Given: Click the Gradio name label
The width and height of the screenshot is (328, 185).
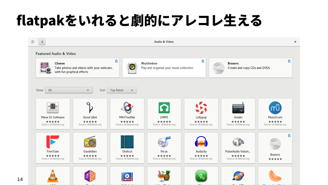Looking at the screenshot, I should [x=238, y=117].
